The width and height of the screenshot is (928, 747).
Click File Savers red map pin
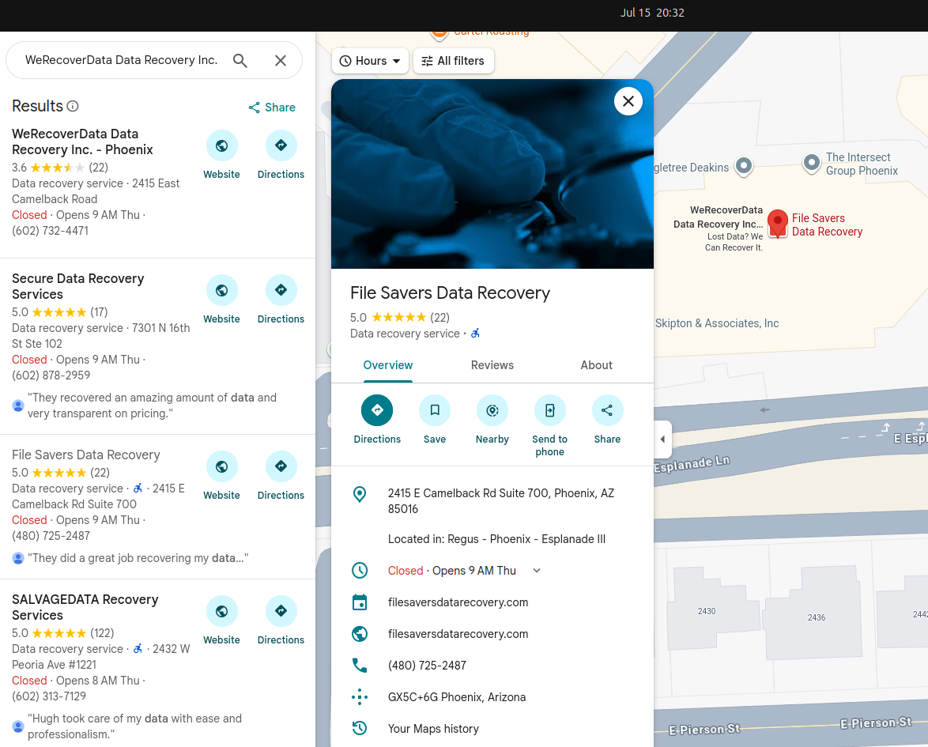click(777, 224)
